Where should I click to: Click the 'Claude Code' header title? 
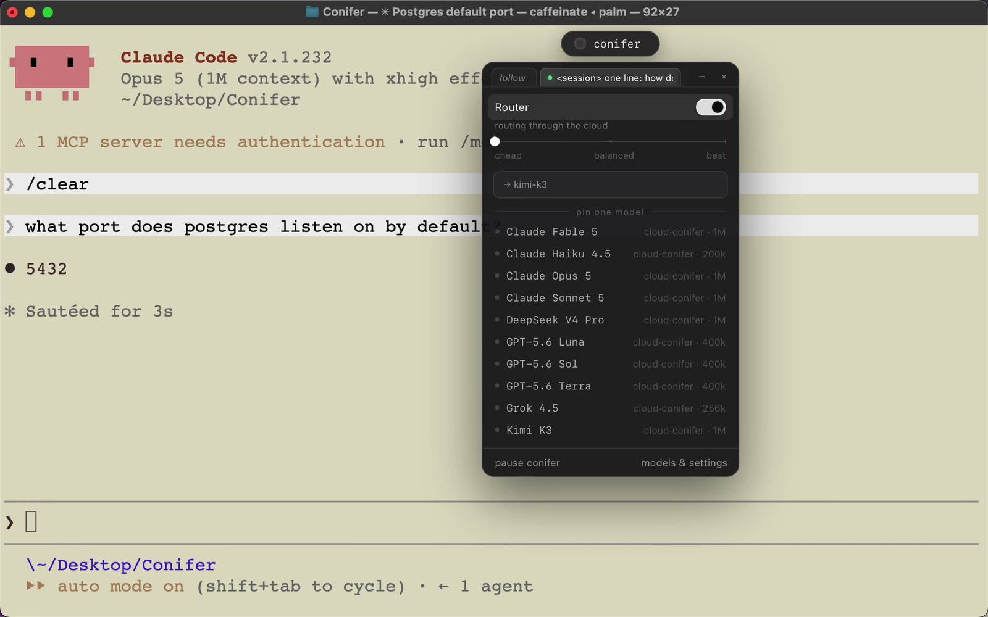[179, 57]
